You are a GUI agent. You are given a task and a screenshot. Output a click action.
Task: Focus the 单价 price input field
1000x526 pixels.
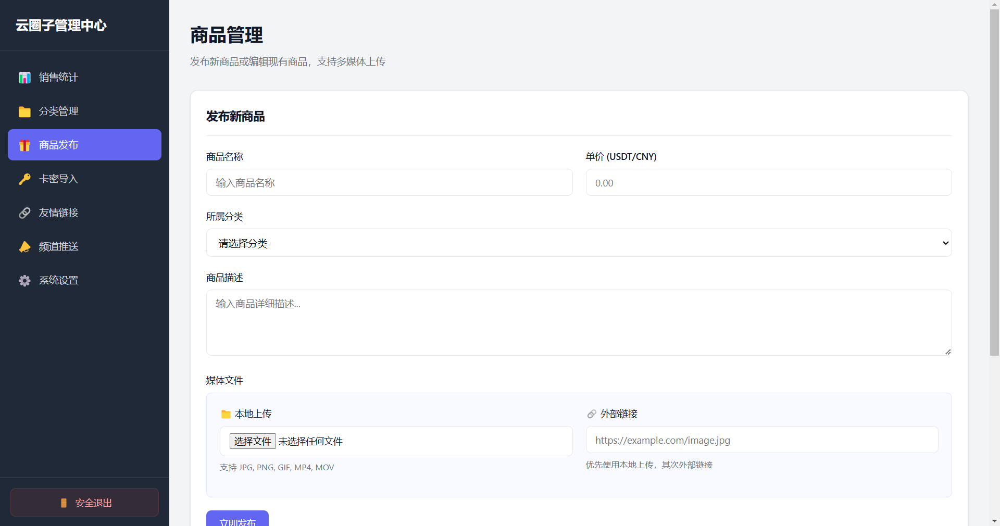click(x=768, y=182)
